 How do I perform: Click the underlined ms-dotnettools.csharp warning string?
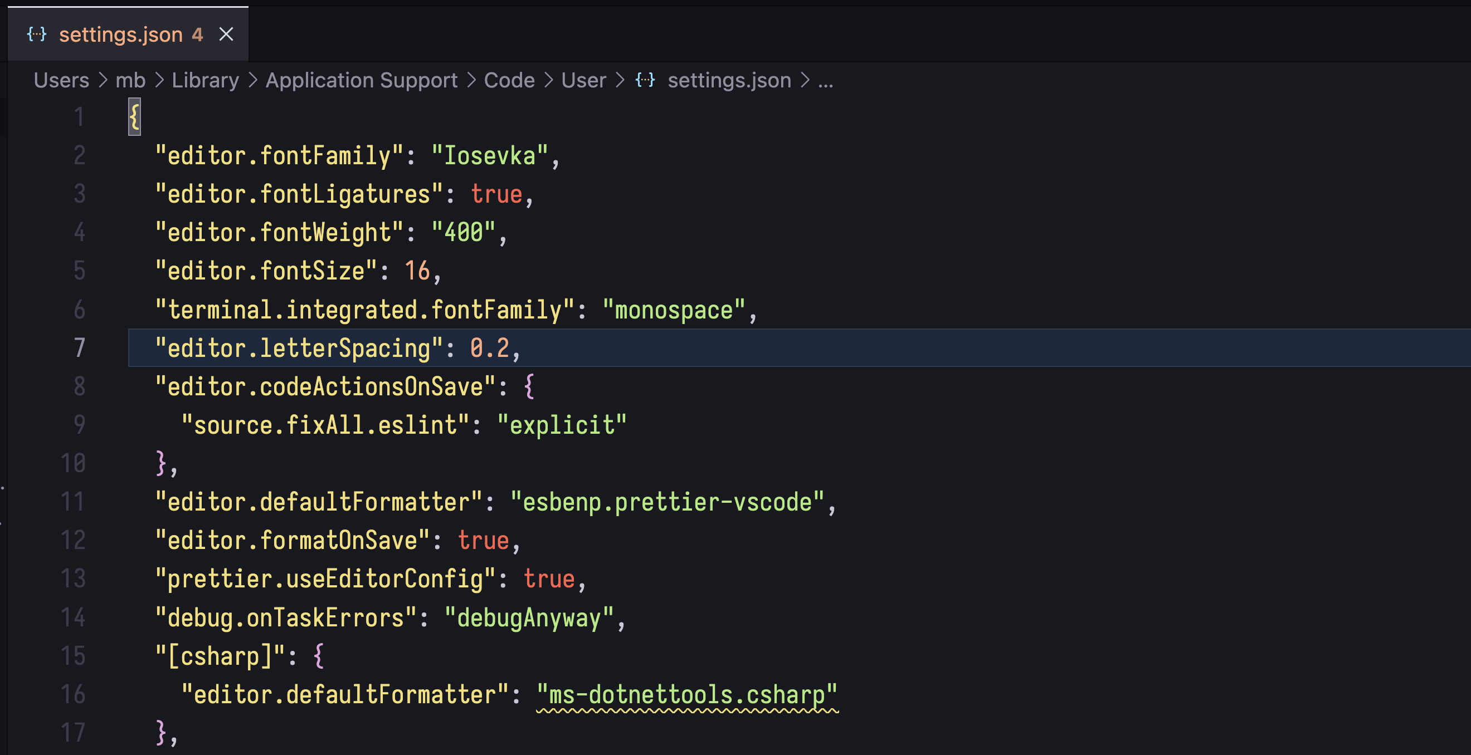(687, 694)
